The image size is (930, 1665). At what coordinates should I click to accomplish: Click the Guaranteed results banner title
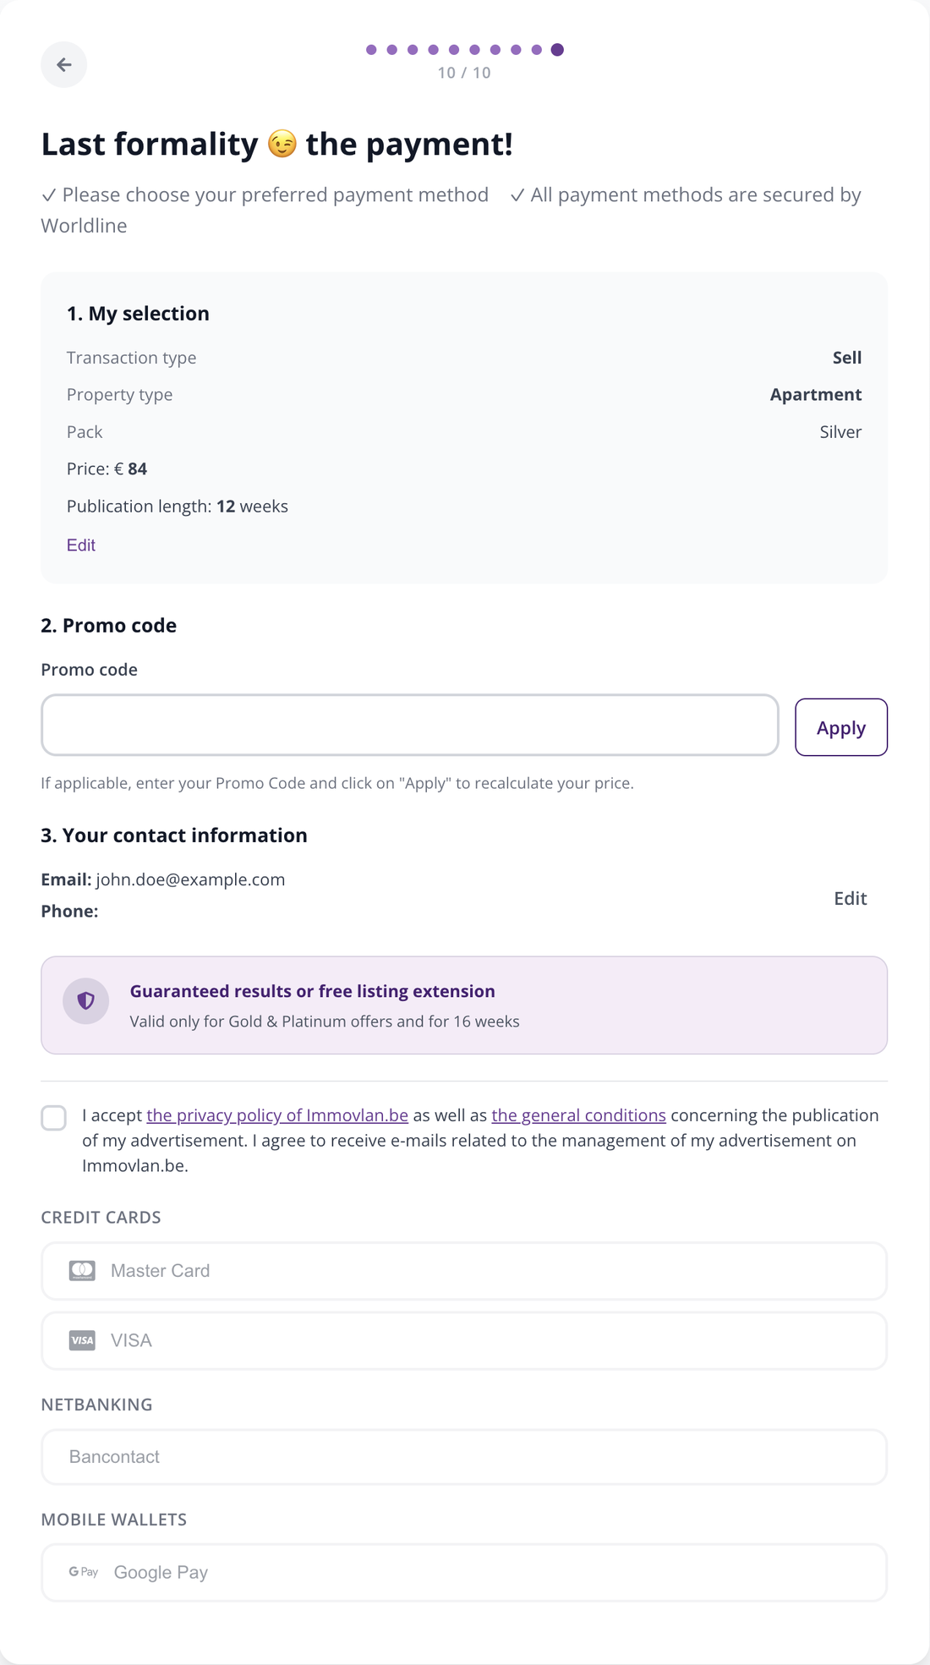(x=313, y=991)
